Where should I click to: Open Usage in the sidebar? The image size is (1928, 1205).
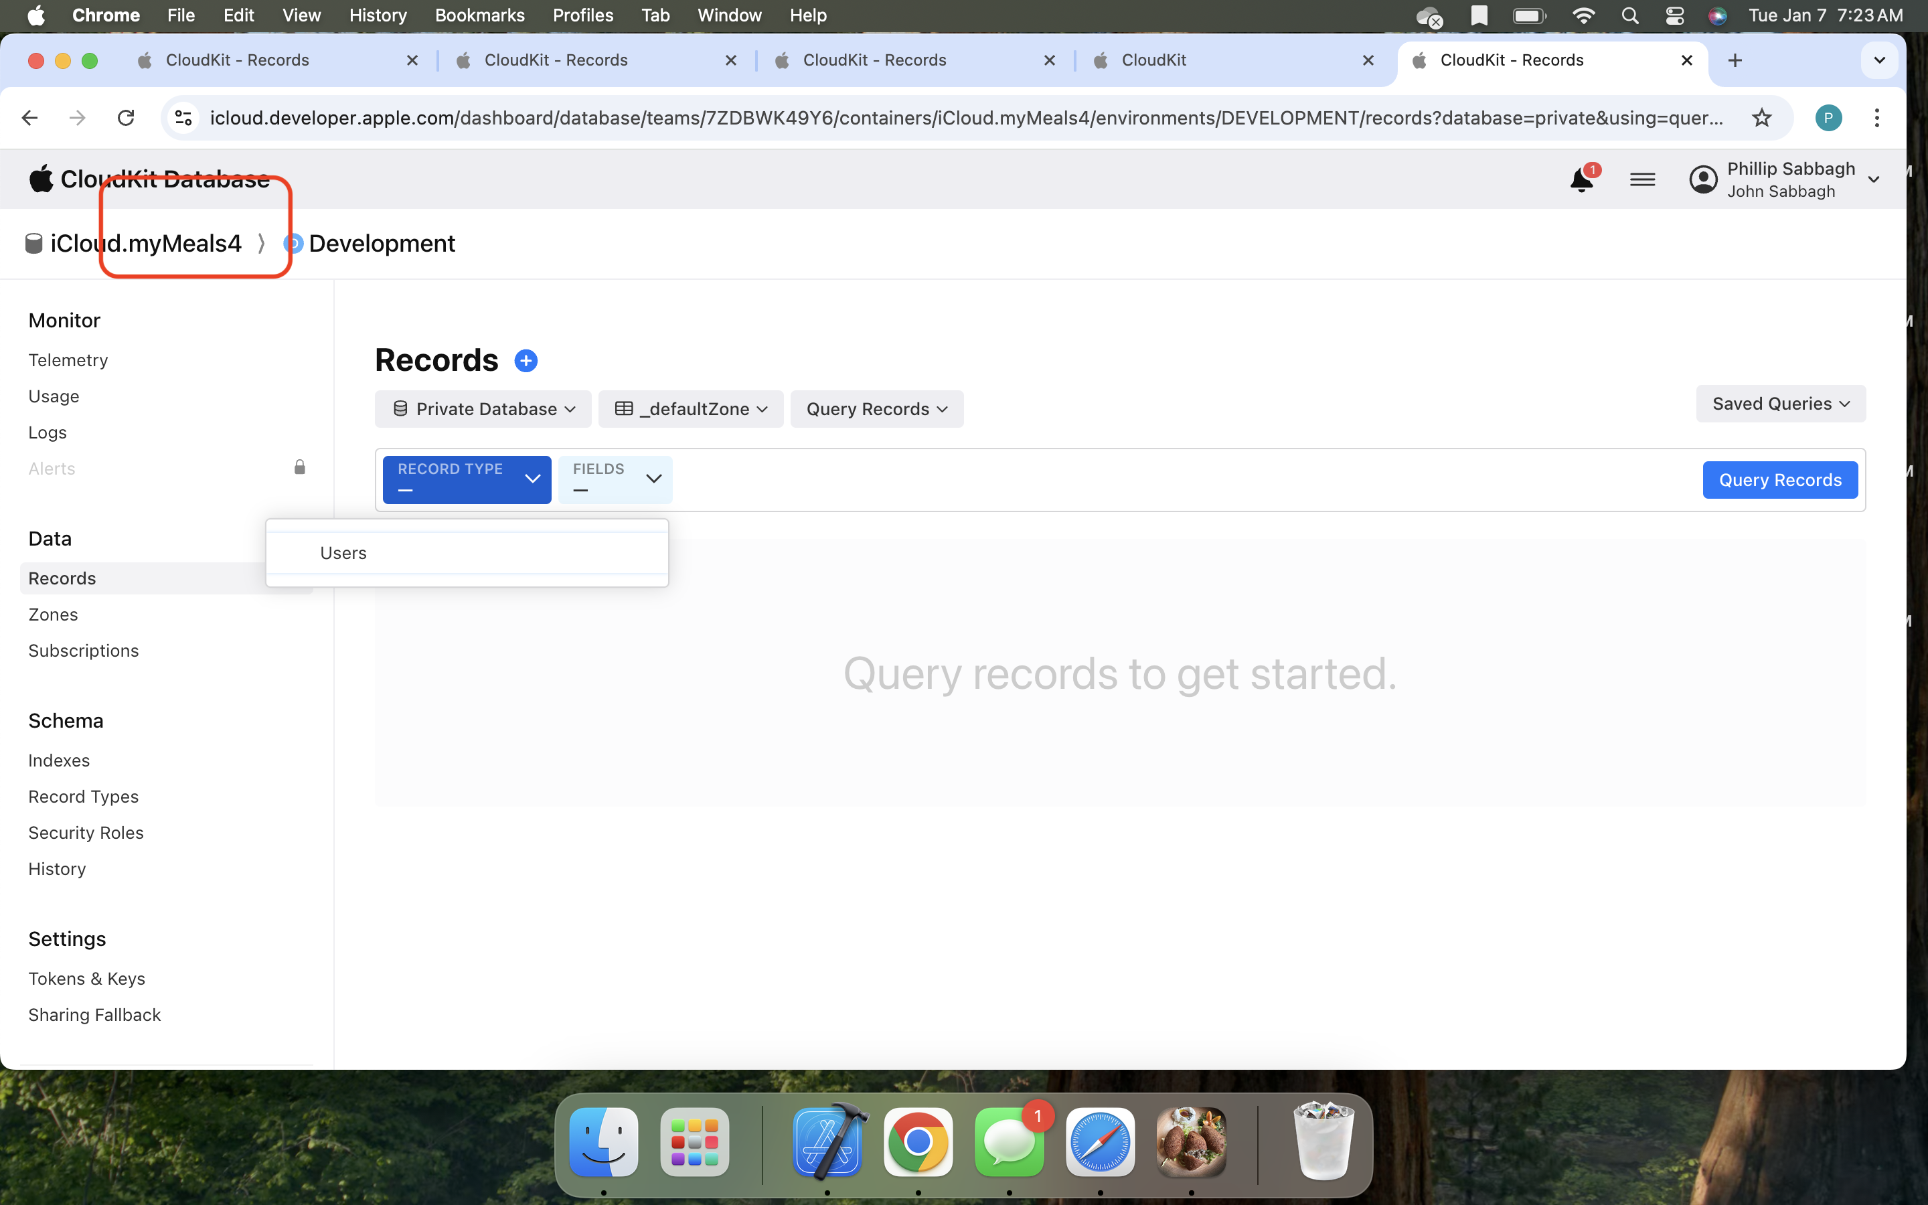54,397
